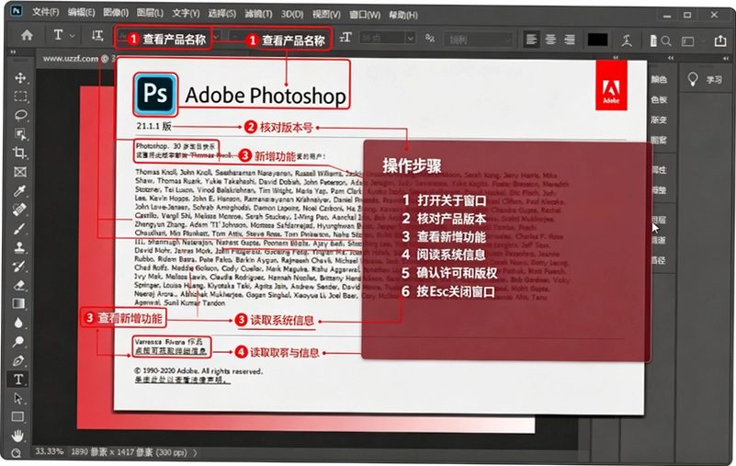
Task: Click the Home icon in options bar
Action: tap(27, 35)
